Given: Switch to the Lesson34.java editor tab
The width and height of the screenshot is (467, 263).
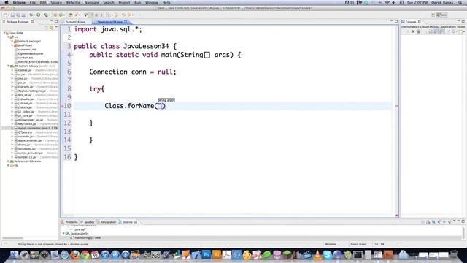Looking at the screenshot, I should click(75, 22).
